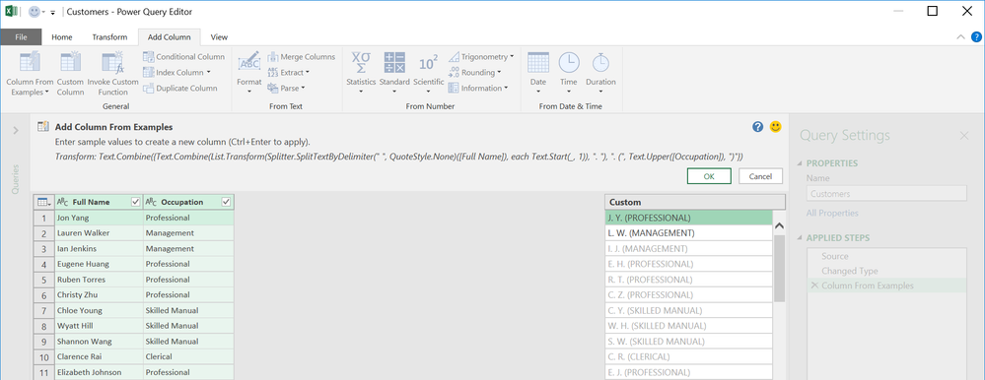The height and width of the screenshot is (380, 985).
Task: Click the Jon Yang name cell
Action: coord(99,218)
